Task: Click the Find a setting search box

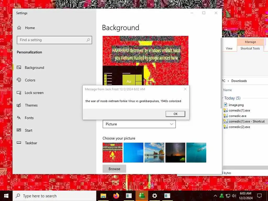Action: click(x=54, y=40)
